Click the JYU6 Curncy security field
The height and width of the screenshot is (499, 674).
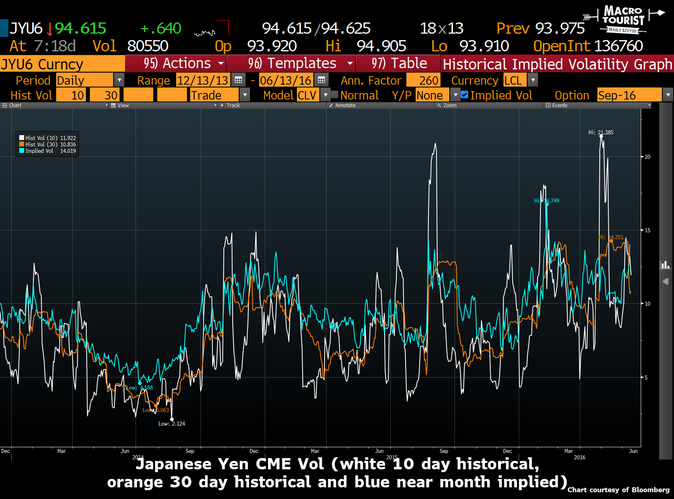coord(63,64)
